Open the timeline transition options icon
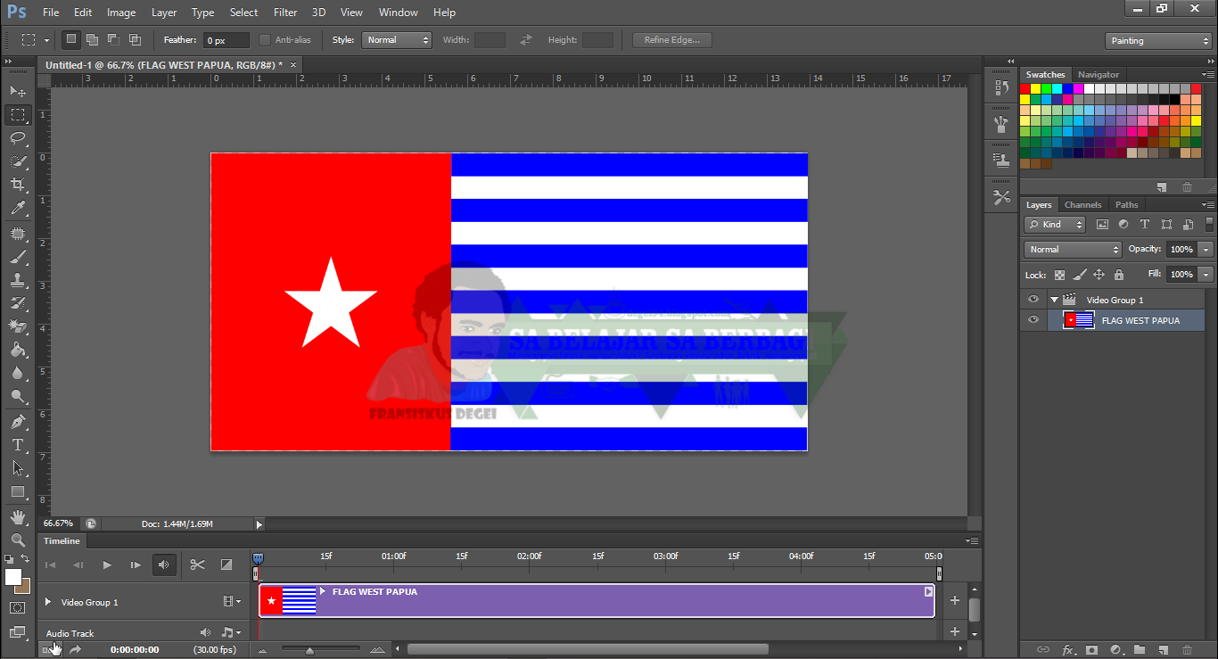Image resolution: width=1218 pixels, height=659 pixels. pos(226,564)
